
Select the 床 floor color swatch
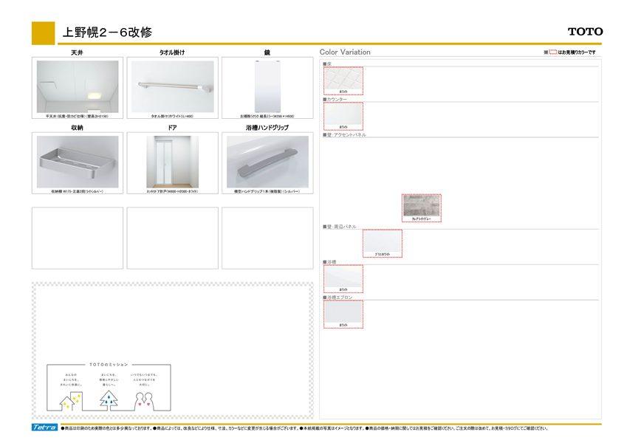[x=343, y=80]
